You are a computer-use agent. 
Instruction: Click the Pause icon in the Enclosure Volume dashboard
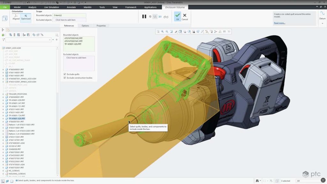click(144, 16)
